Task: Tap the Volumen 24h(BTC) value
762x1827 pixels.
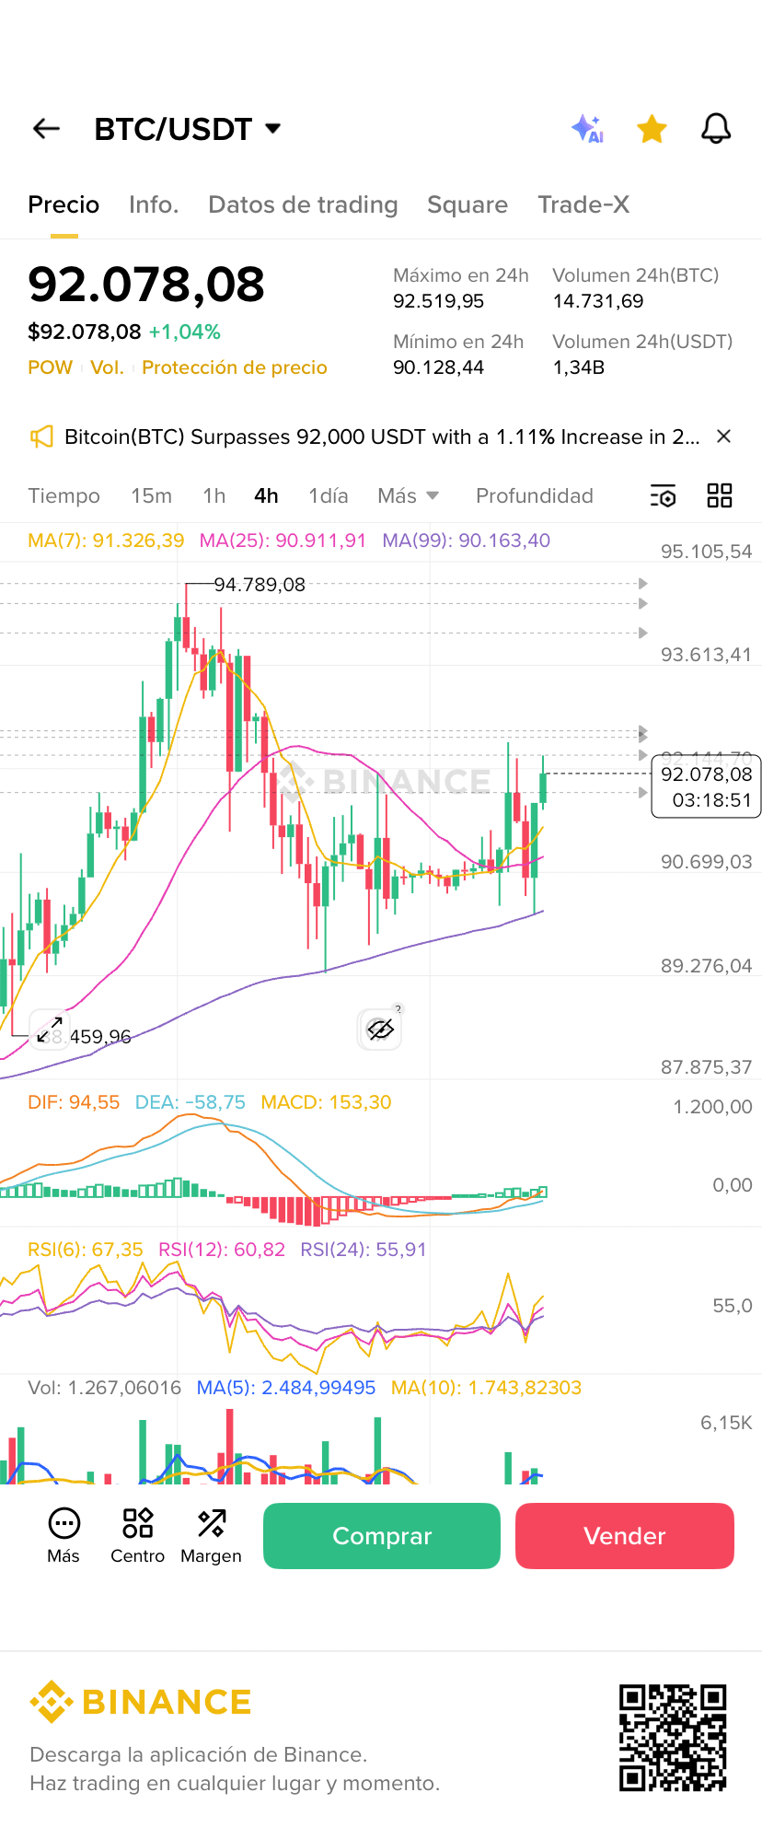Action: 598,301
